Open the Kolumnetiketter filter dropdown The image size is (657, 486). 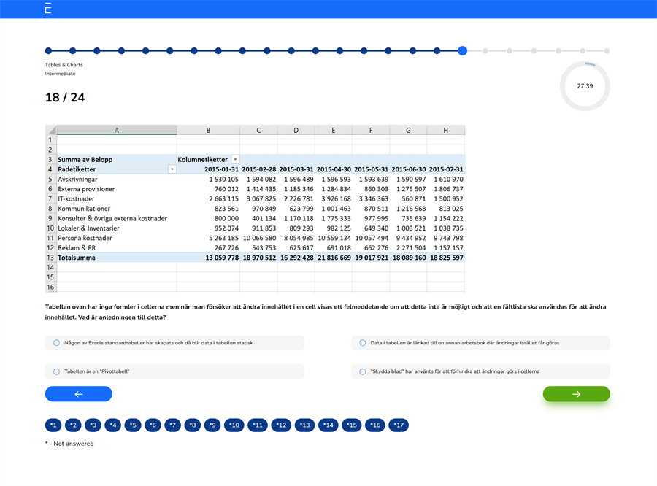pos(235,158)
